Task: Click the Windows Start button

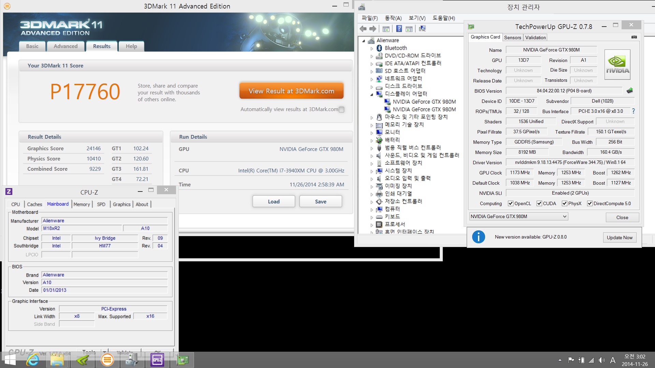Action: pos(10,360)
